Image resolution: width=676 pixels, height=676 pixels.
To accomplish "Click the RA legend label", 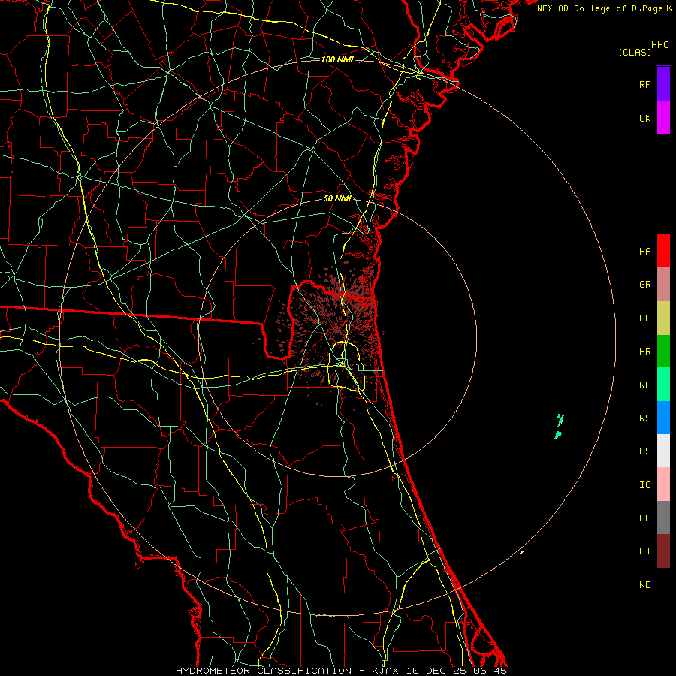I will [644, 385].
